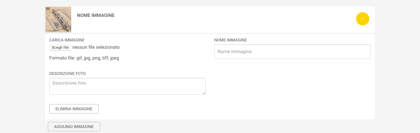Screen dimensions: 420x133
Task: Collapse the image panel with yellow chevron
Action: click(363, 19)
